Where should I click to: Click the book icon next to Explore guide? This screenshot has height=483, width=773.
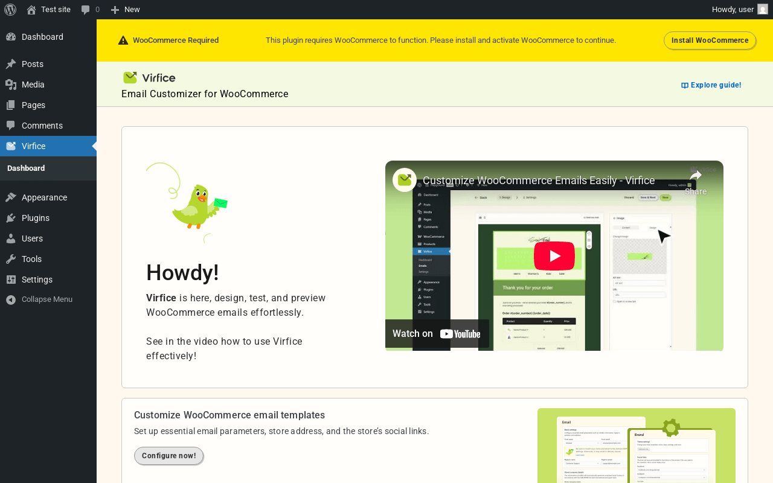[x=685, y=86]
